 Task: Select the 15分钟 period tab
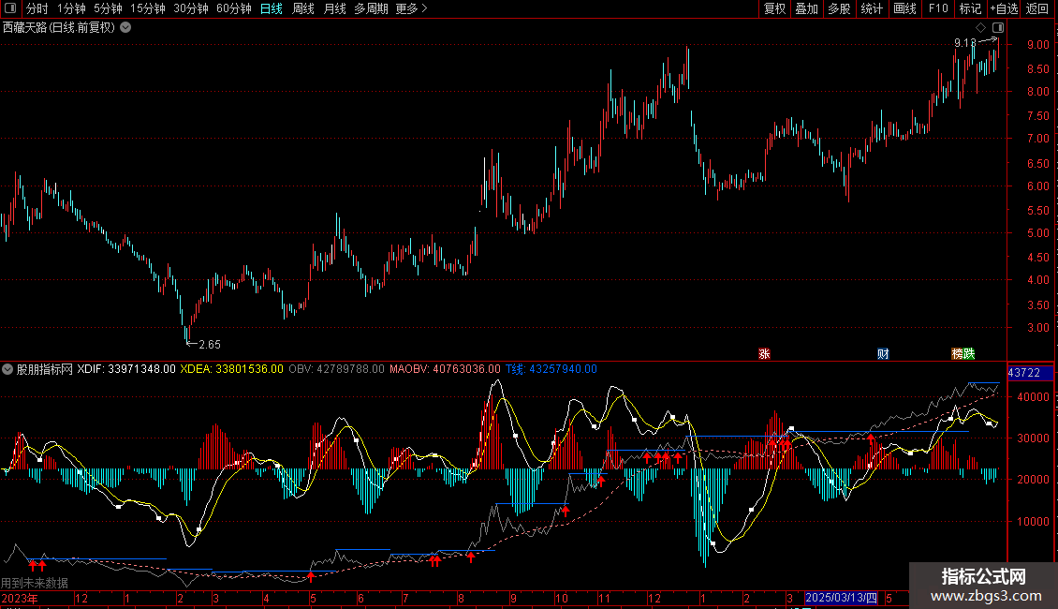click(x=147, y=8)
